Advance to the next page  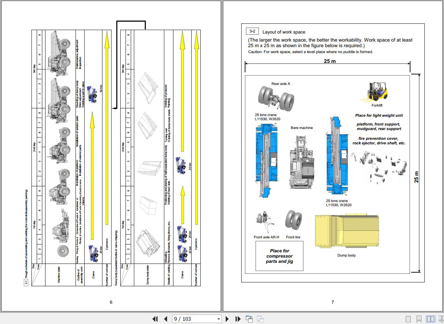click(x=227, y=319)
